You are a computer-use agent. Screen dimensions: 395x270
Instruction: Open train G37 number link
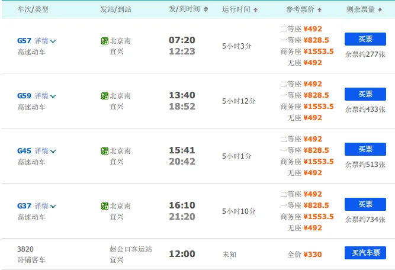[x=24, y=206]
